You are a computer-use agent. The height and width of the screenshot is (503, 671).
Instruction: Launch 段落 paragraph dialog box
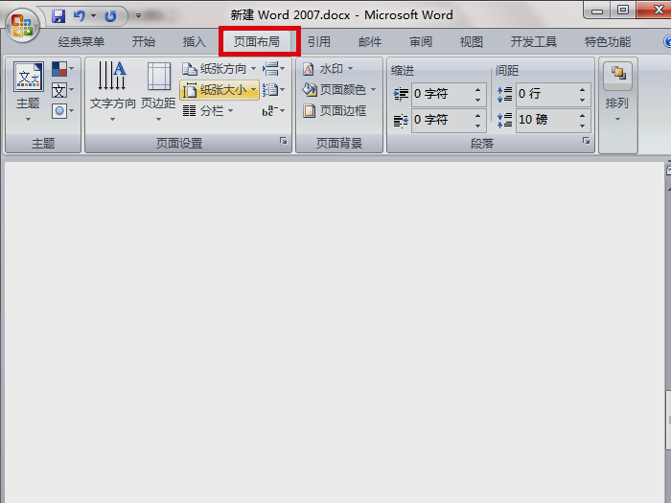586,141
